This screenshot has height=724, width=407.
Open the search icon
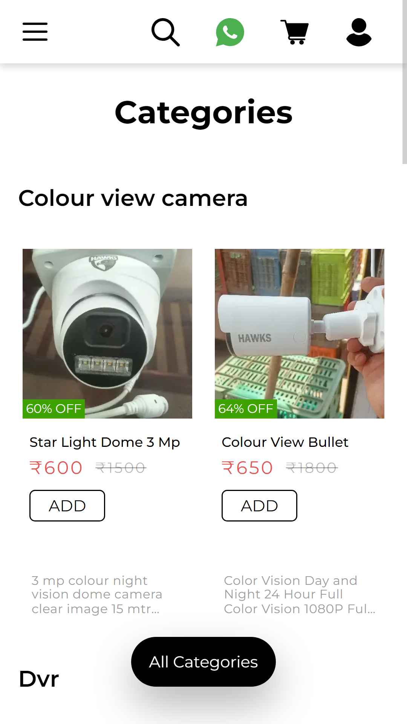point(165,32)
